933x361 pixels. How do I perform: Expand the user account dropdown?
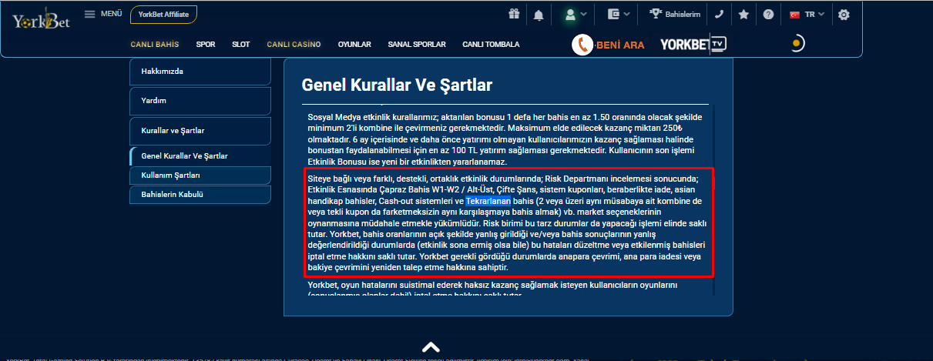tap(576, 14)
